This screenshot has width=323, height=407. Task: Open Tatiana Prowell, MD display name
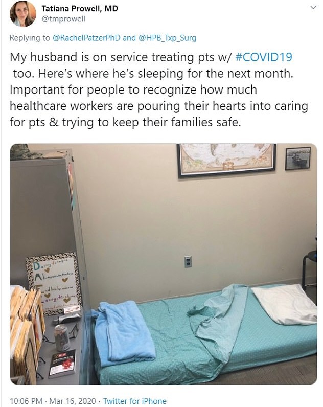[x=80, y=9]
